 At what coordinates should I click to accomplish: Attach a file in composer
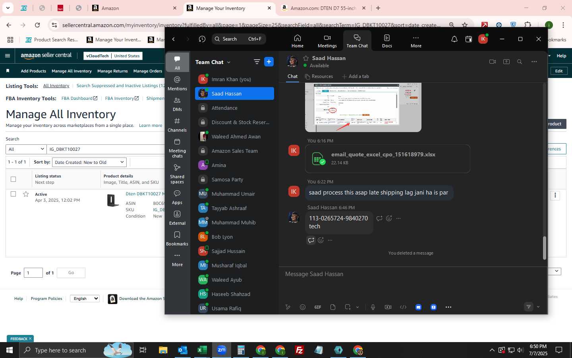click(333, 307)
